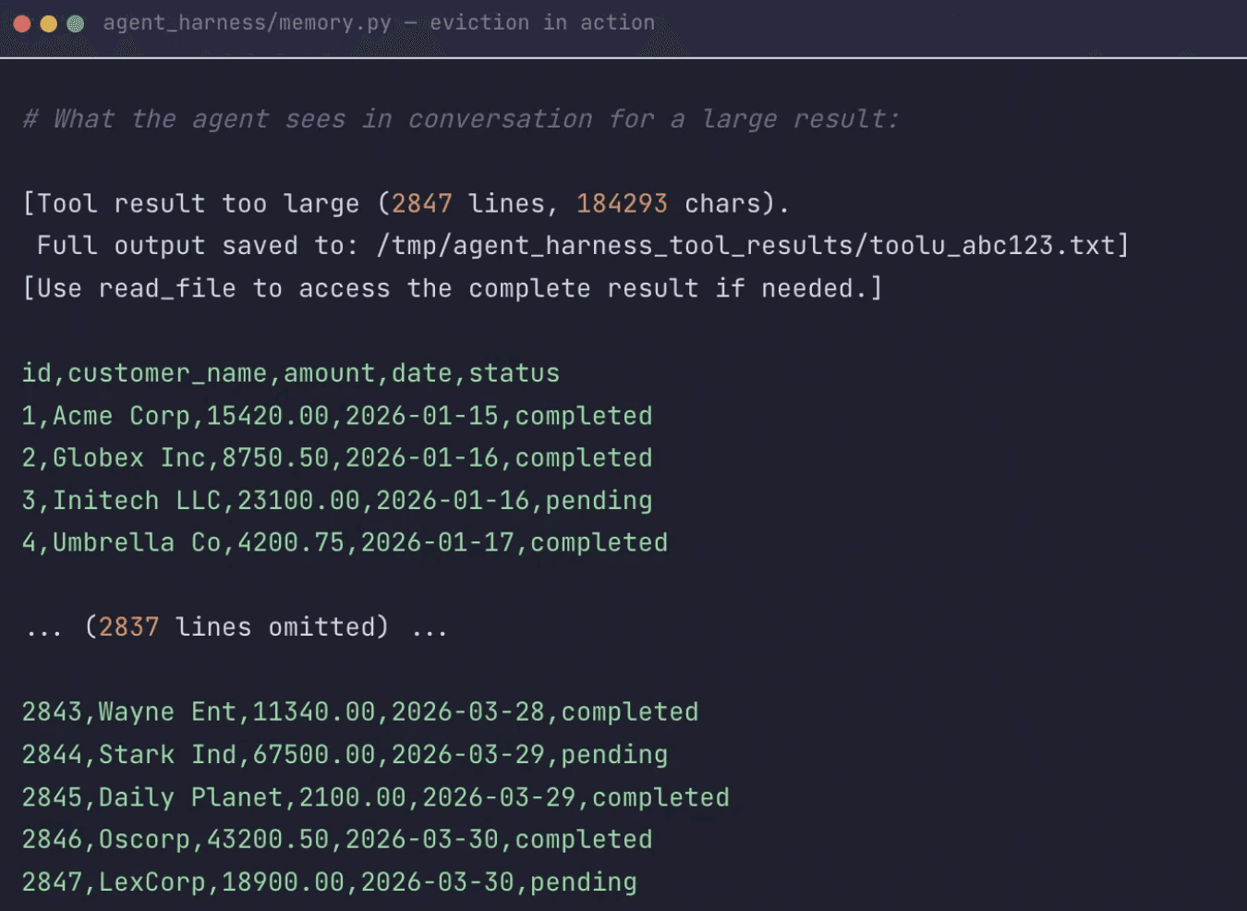Select the /tmp/agent_harness_tool_results/toolu_abc123.txt file path
The image size is (1247, 911).
pyautogui.click(x=748, y=246)
